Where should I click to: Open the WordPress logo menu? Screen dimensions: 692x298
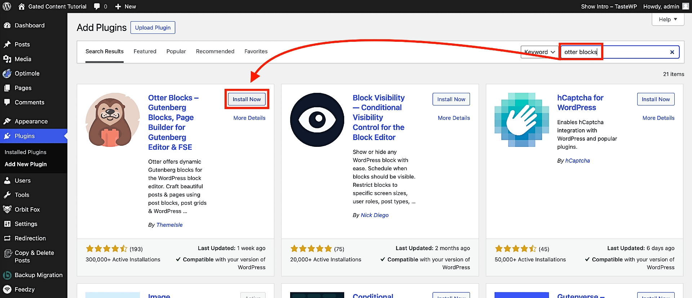pyautogui.click(x=7, y=6)
